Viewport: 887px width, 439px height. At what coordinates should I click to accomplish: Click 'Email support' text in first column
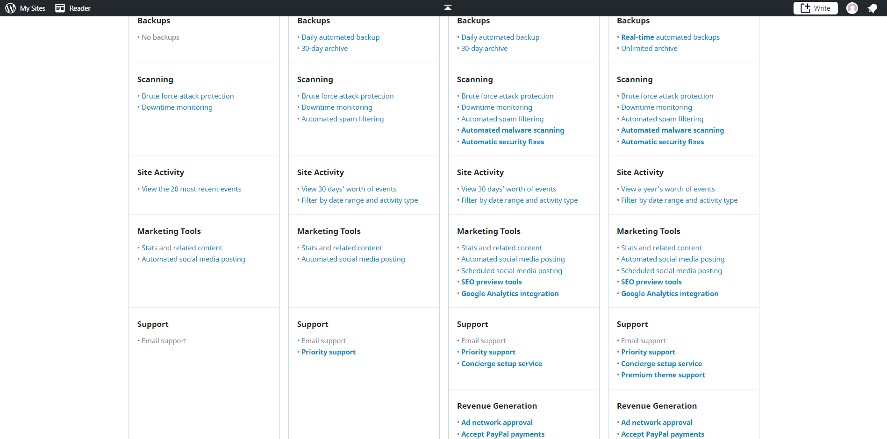tap(164, 341)
